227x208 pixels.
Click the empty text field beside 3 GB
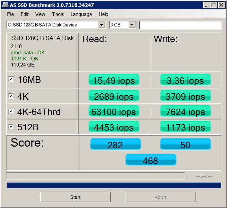point(180,25)
